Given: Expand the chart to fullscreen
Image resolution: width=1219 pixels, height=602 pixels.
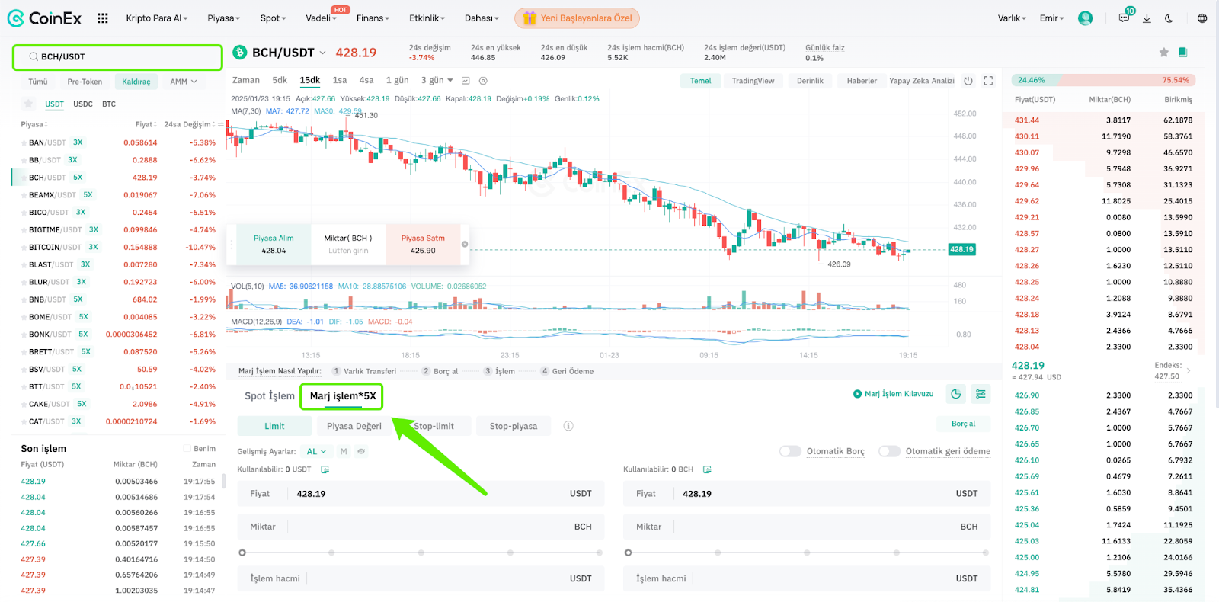Looking at the screenshot, I should [988, 80].
